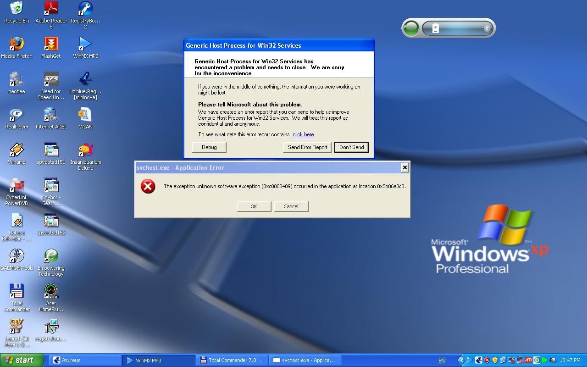Click the Generic Host Process dialog title bar

click(279, 45)
